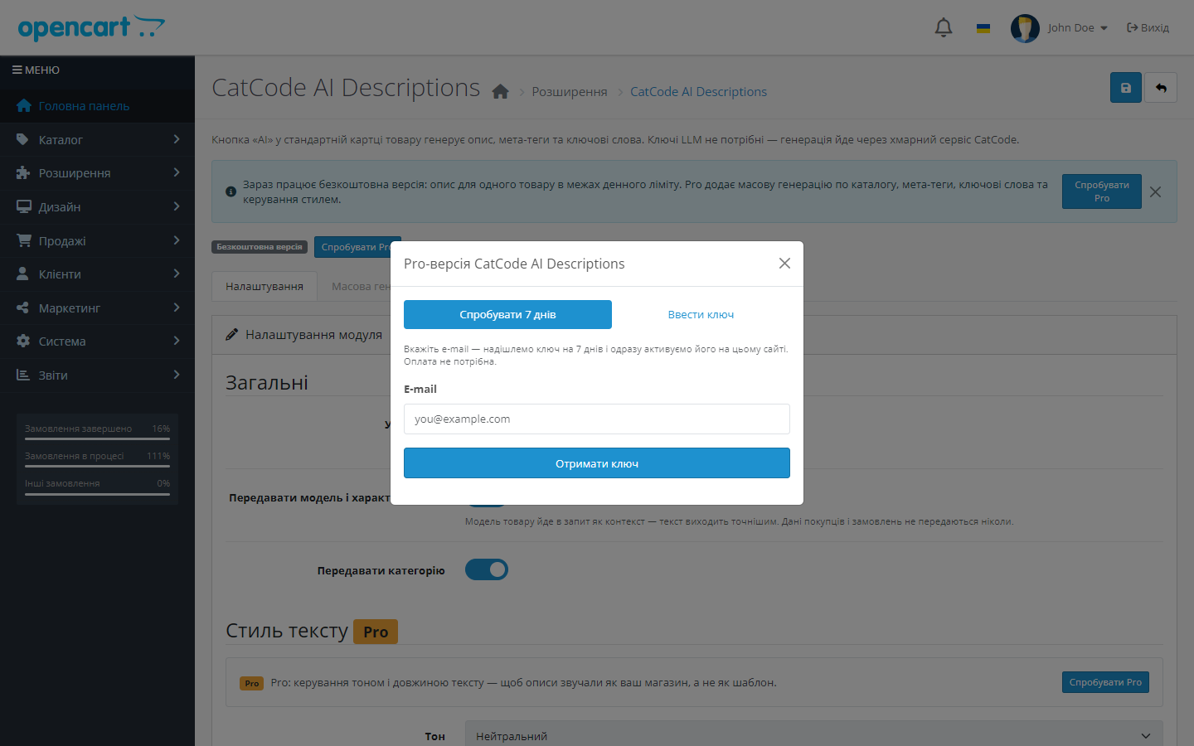Click Спробувати Pro in the info banner
This screenshot has height=746, width=1194.
coord(1102,191)
